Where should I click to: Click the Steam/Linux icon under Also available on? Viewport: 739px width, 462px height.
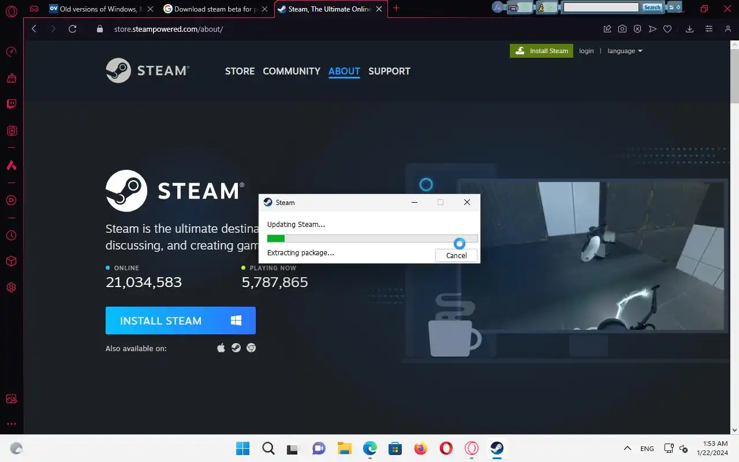236,348
